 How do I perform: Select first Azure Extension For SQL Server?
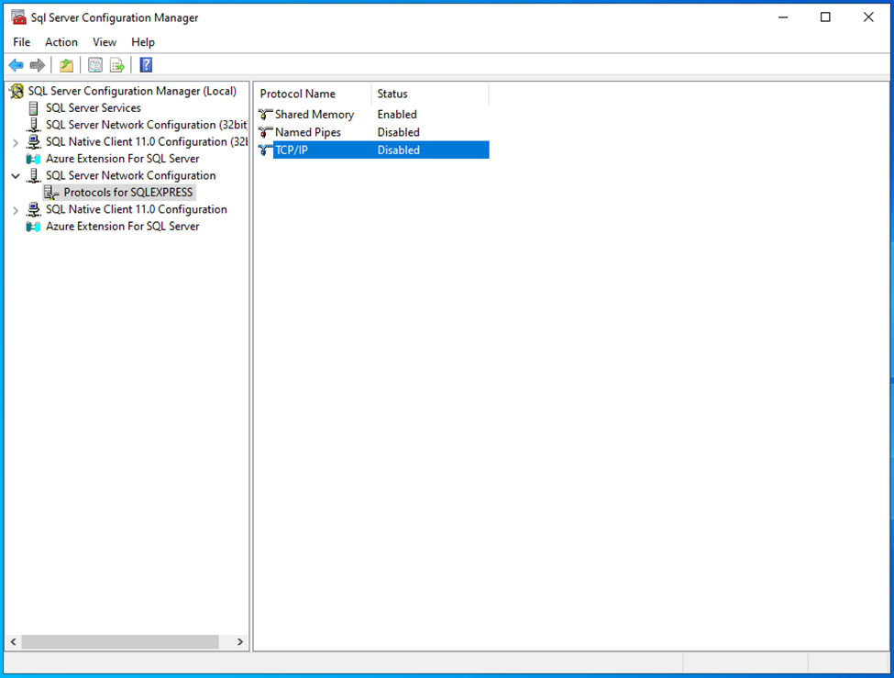(123, 159)
